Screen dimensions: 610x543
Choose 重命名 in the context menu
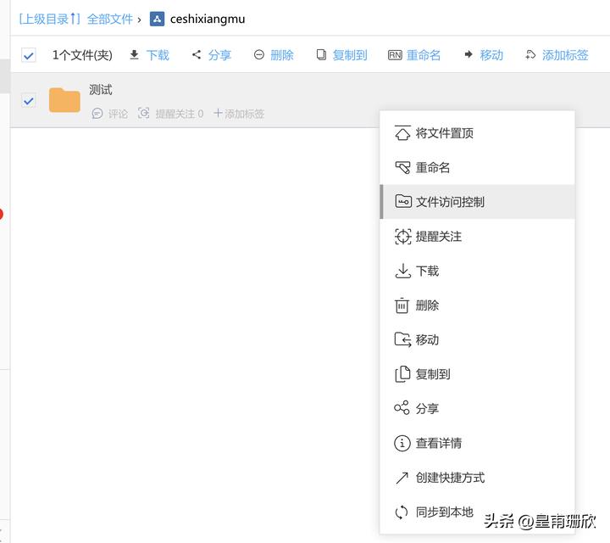[477, 167]
